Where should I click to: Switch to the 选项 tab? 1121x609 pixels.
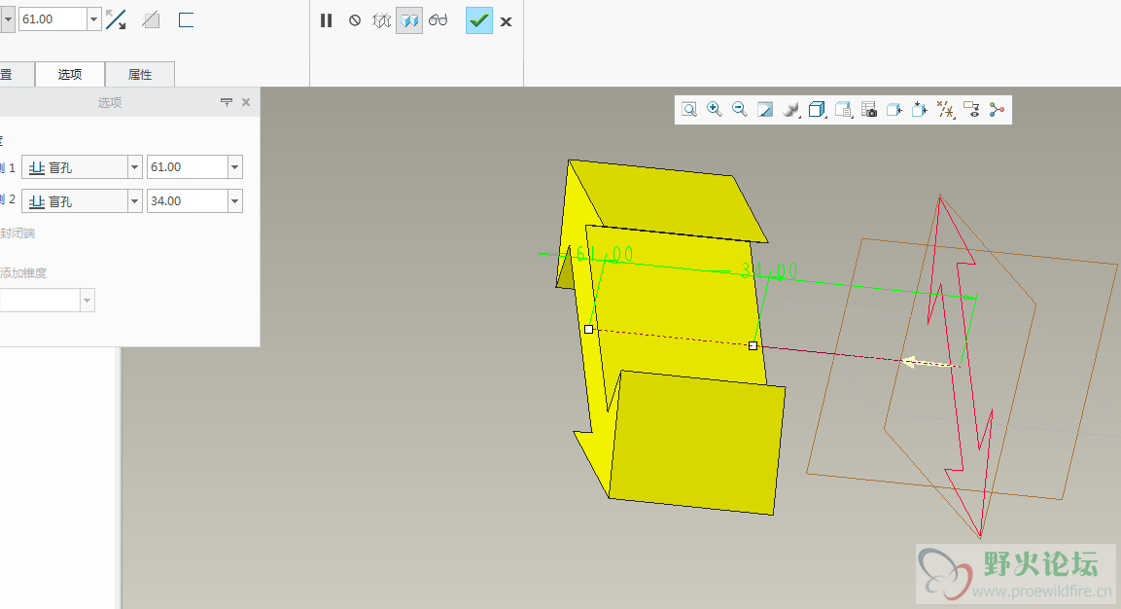pos(70,75)
